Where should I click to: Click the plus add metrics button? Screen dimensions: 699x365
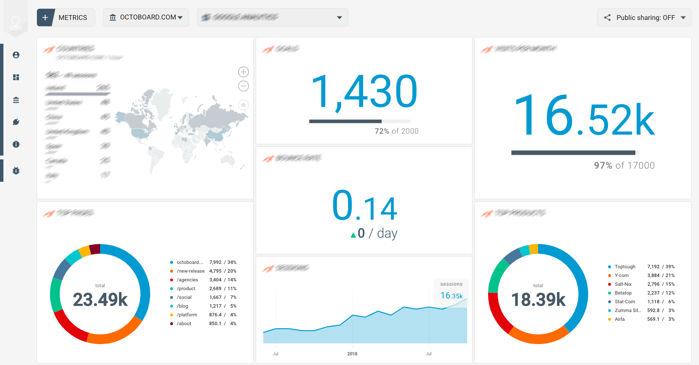(45, 17)
